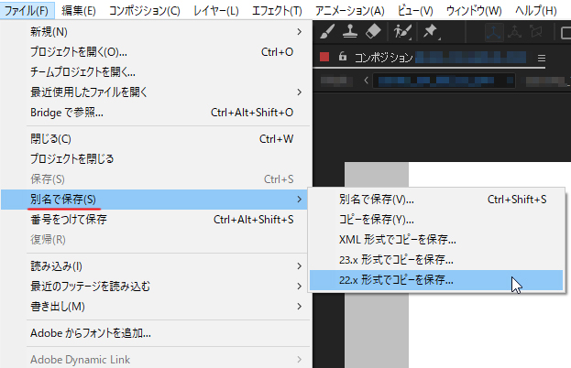
Task: Click Adobe からフォントを追加
Action: 90,333
